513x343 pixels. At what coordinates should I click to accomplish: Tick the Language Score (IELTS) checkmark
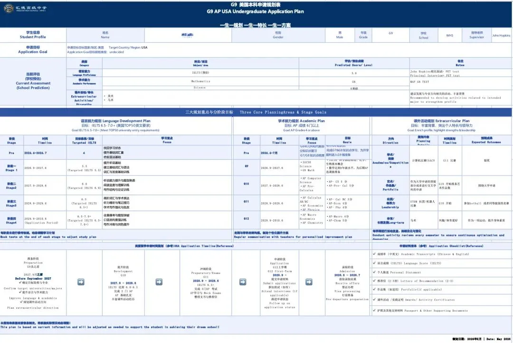click(x=374, y=263)
